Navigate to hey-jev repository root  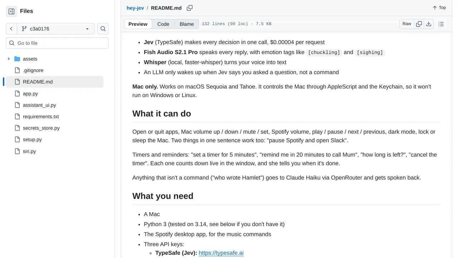click(135, 8)
